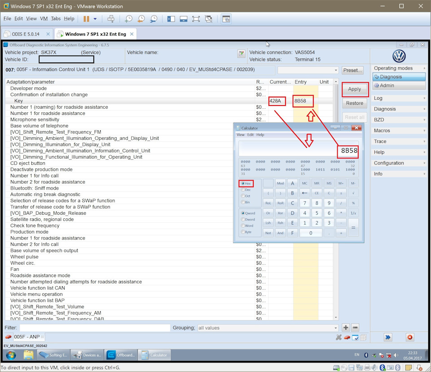The image size is (431, 372).
Task: Open VMware Tabs menu
Action: pyautogui.click(x=56, y=18)
